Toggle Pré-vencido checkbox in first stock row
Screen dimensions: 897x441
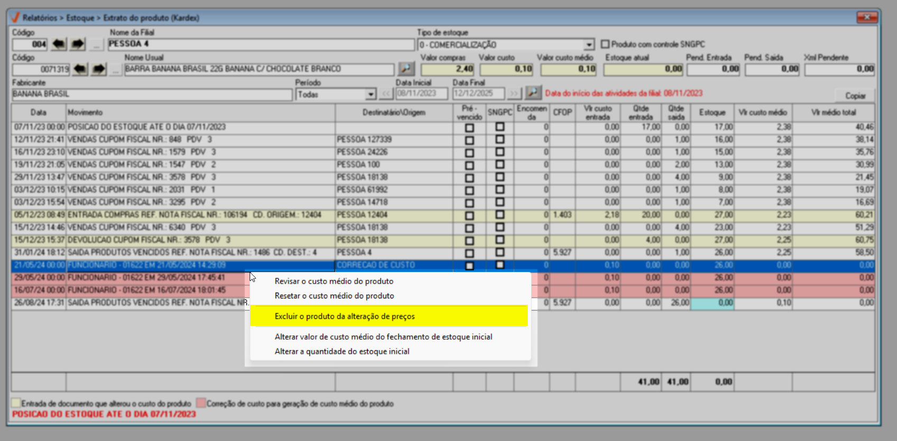(469, 128)
